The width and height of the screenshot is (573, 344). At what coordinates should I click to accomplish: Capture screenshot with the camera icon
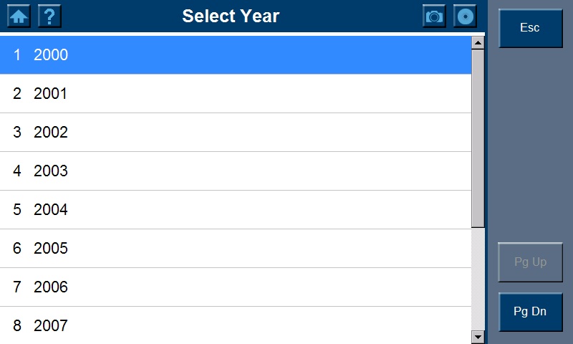pos(434,16)
